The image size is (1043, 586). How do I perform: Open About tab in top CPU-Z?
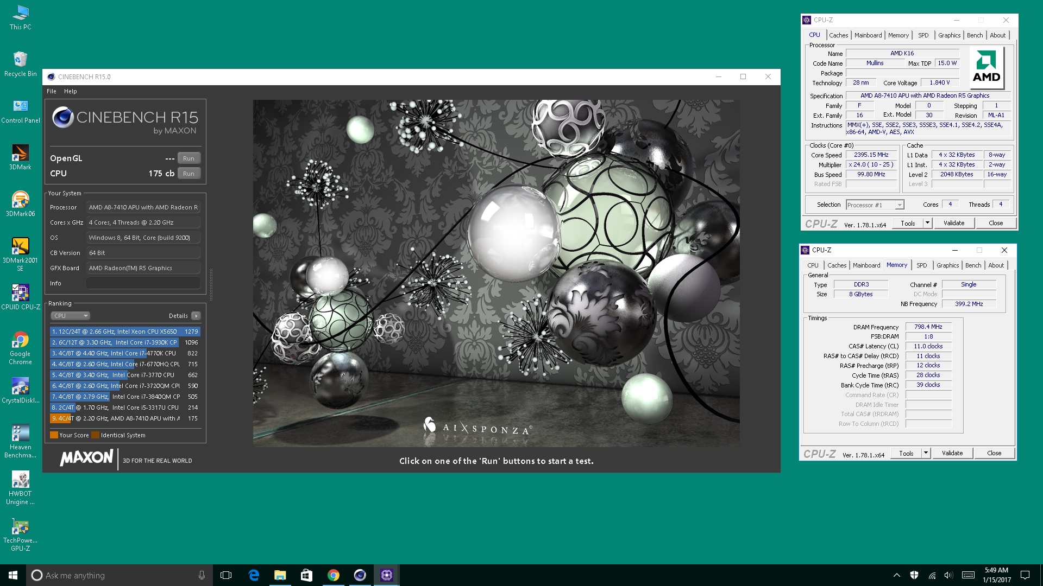(997, 35)
